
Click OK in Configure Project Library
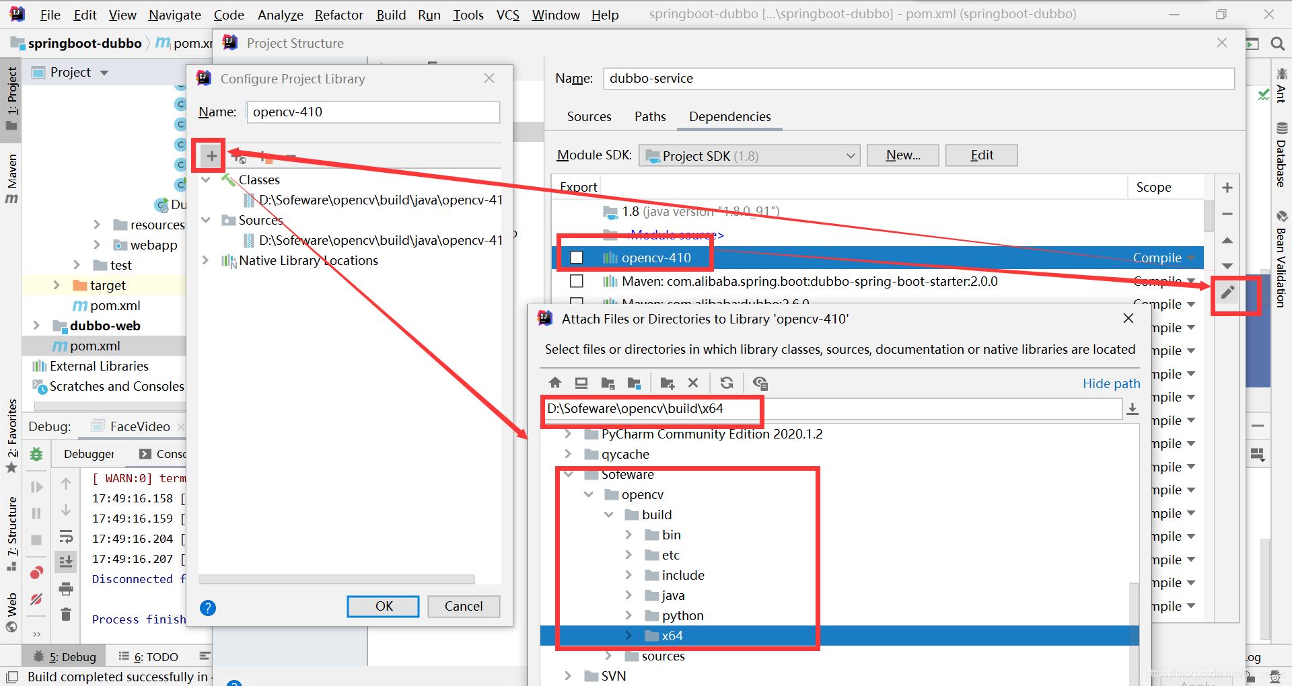click(383, 606)
